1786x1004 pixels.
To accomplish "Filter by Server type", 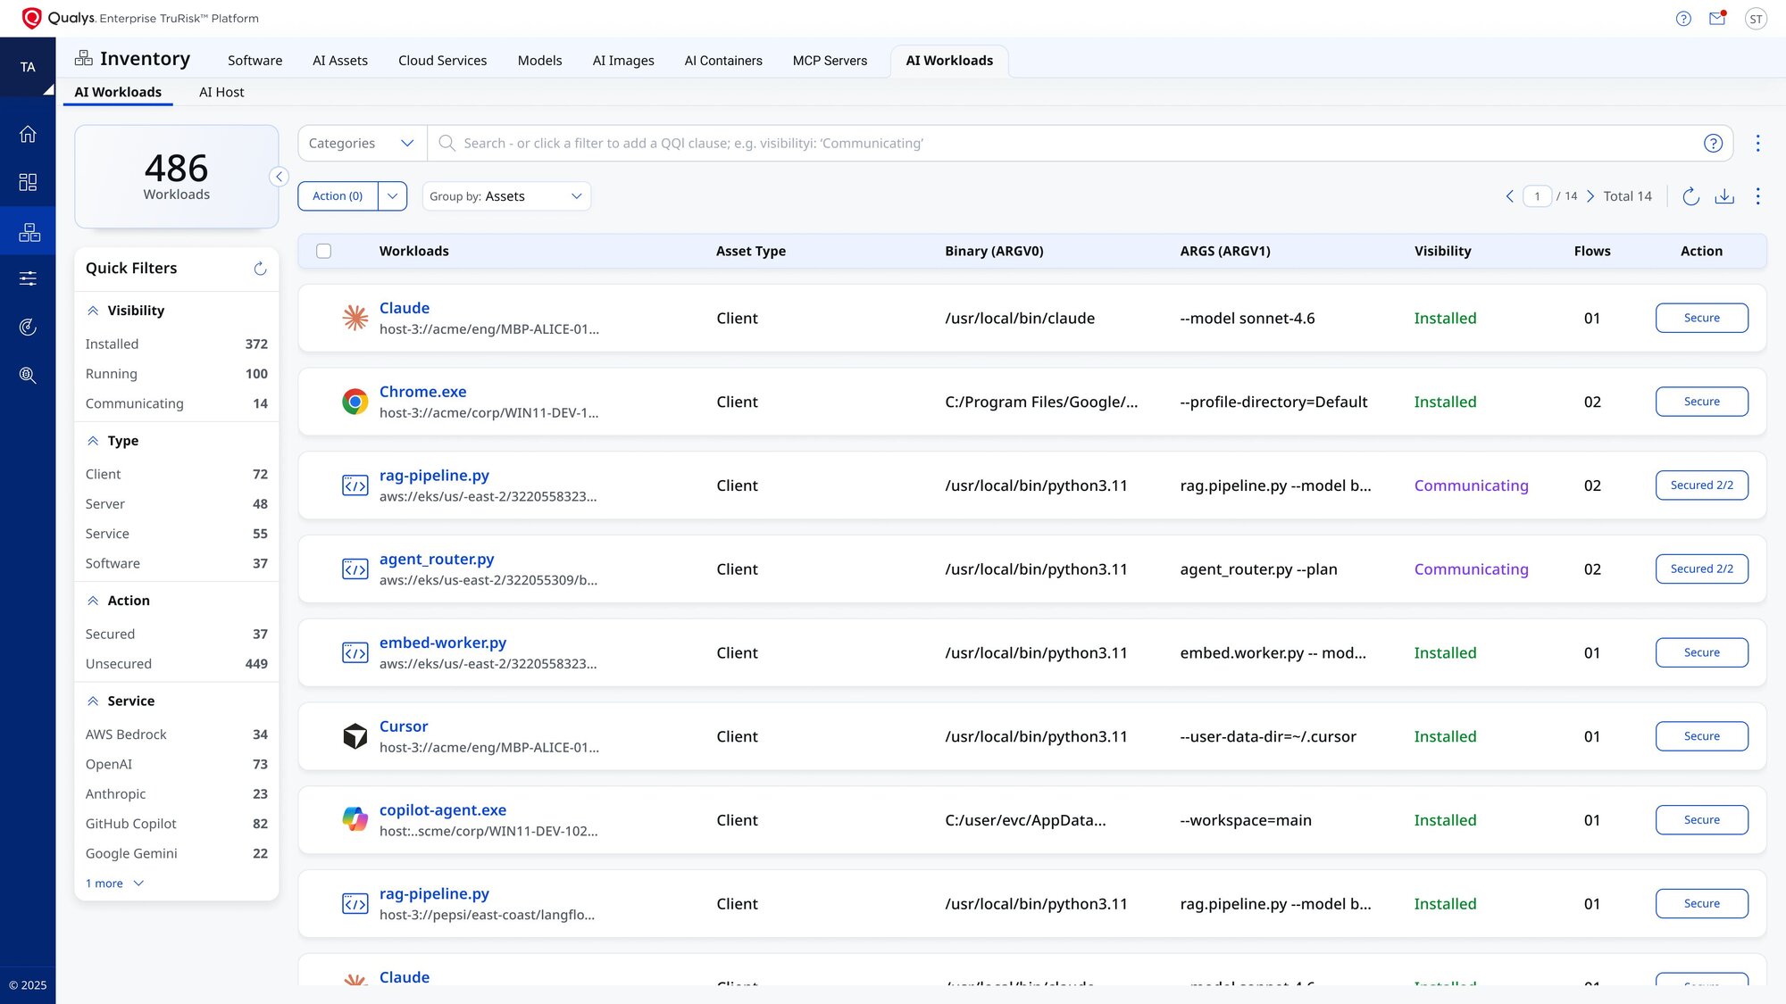I will (x=177, y=504).
